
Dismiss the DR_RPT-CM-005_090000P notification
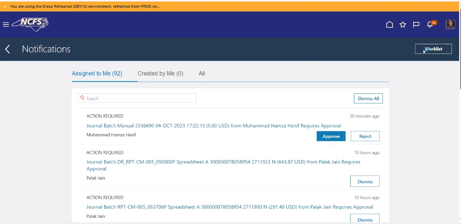click(365, 181)
